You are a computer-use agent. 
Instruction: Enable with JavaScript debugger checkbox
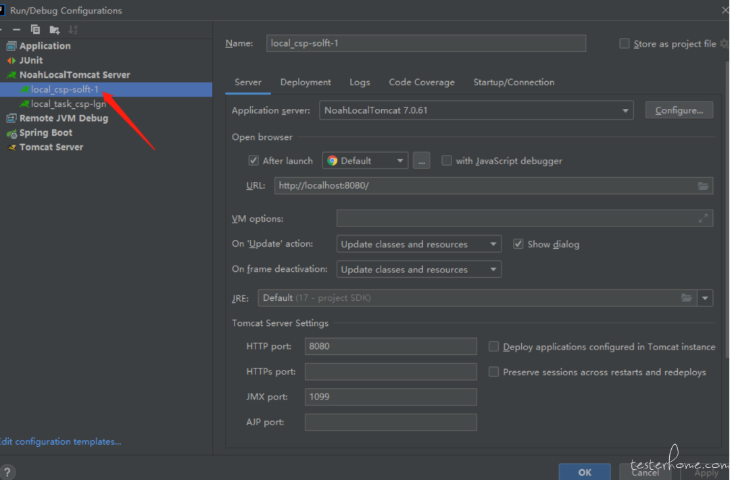click(x=447, y=161)
